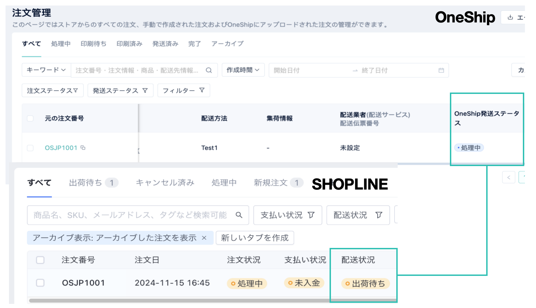The height and width of the screenshot is (308, 536).
Task: Remove the archive display filter chip
Action: pos(204,238)
